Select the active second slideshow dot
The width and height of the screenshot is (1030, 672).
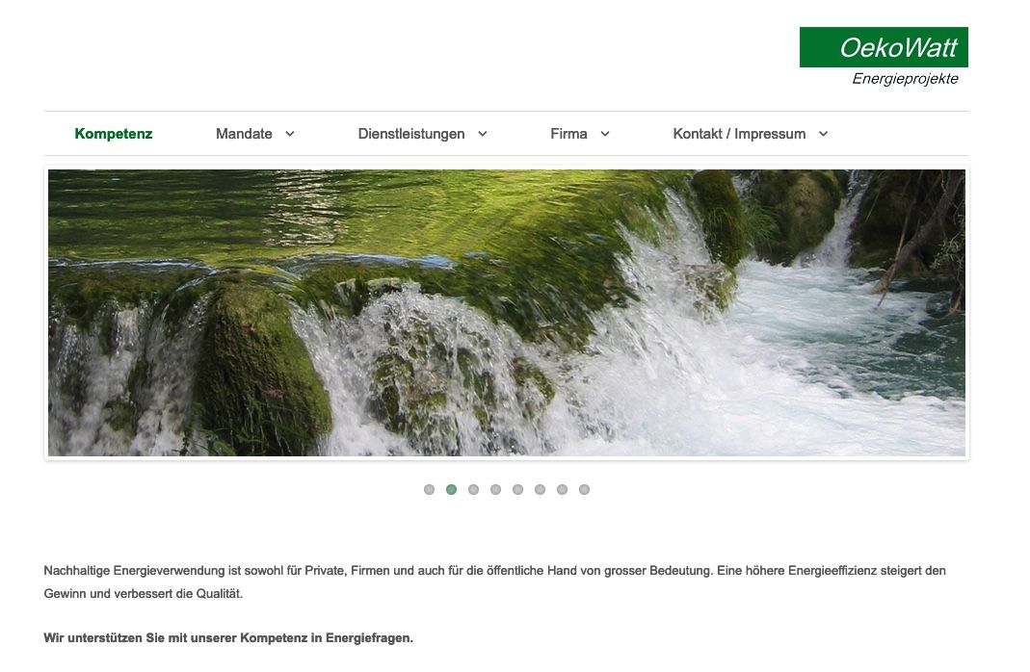click(451, 490)
